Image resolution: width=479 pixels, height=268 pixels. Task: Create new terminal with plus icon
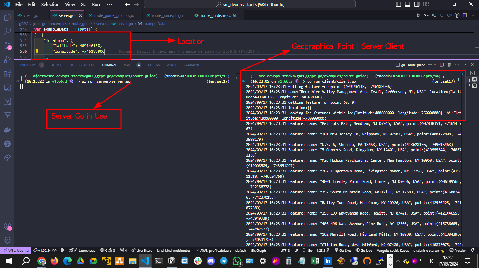[x=430, y=65]
